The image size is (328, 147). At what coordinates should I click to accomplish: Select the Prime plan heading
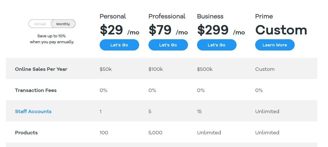tap(264, 16)
